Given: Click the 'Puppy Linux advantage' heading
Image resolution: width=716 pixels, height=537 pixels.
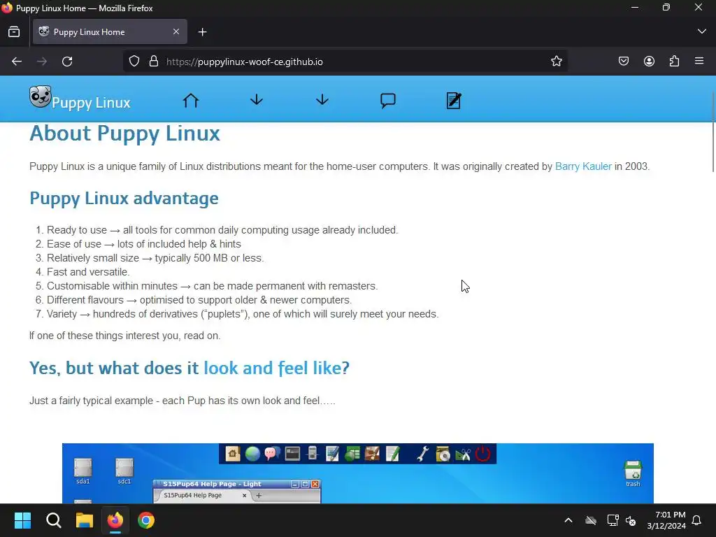Looking at the screenshot, I should click(124, 198).
